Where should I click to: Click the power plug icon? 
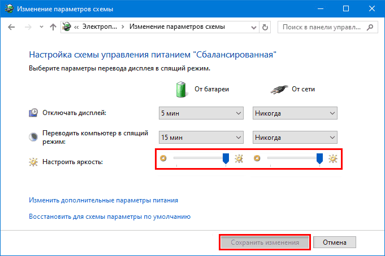tap(279, 90)
